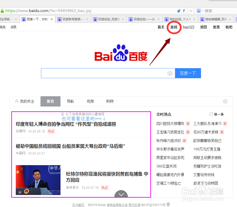237x207 pixels.
Task: Click the rocket accelerate icon in address bar
Action: 179,11
